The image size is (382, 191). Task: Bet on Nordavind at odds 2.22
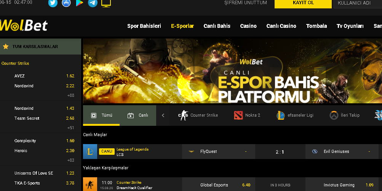(x=70, y=86)
